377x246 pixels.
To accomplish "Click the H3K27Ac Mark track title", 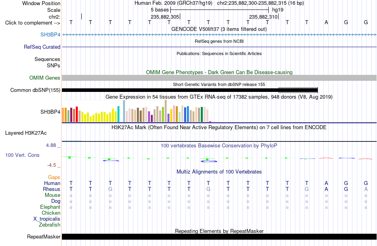I will pyautogui.click(x=219, y=127).
